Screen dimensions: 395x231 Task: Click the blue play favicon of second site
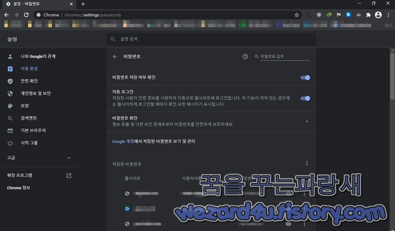tap(127, 209)
